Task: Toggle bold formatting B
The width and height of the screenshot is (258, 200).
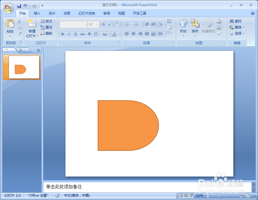Action: tap(62, 34)
